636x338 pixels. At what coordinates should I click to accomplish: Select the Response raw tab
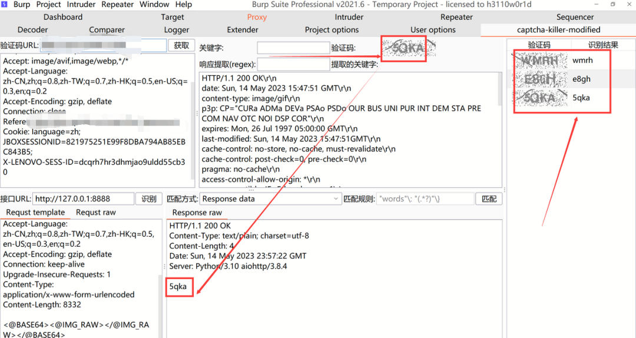click(197, 213)
